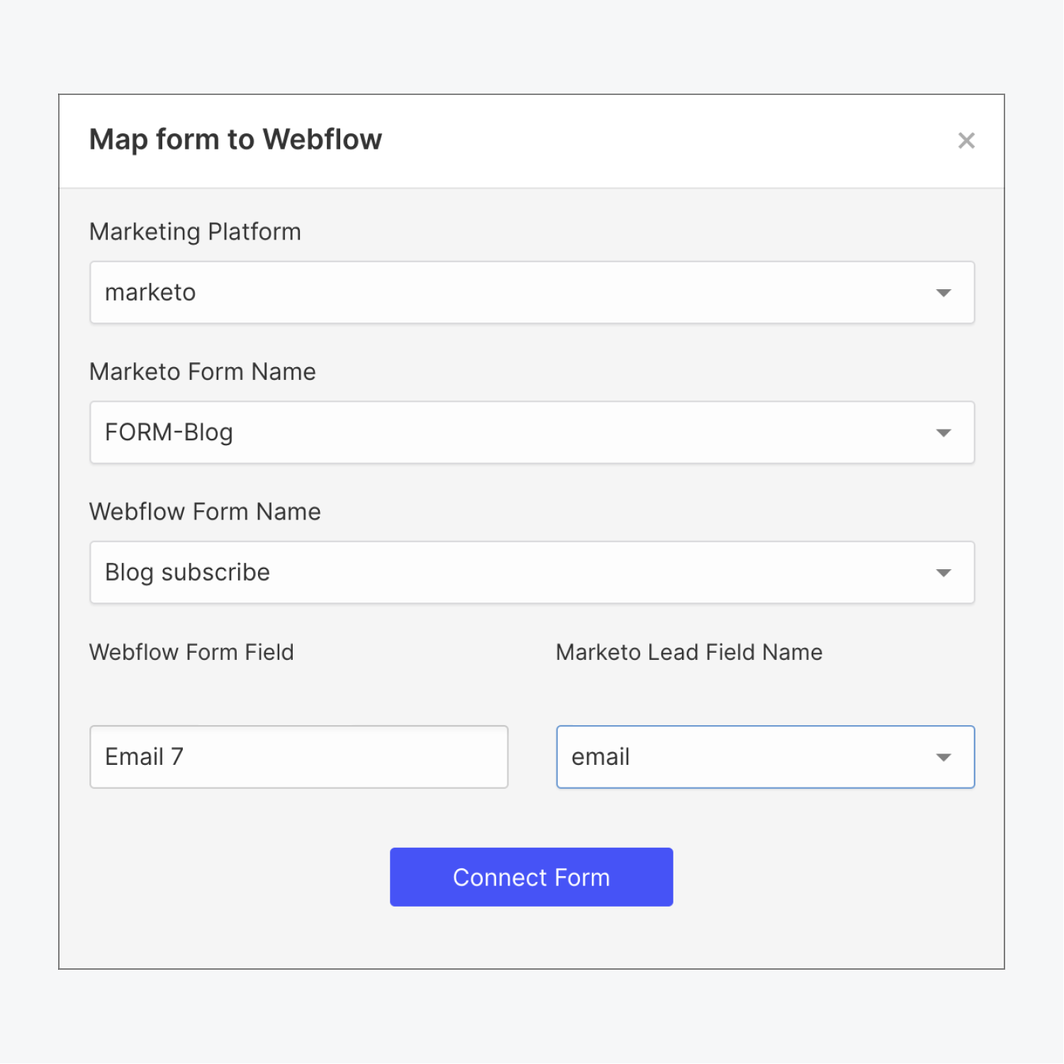Click the 'Marketing Platform' label
The height and width of the screenshot is (1064, 1064).
click(194, 232)
